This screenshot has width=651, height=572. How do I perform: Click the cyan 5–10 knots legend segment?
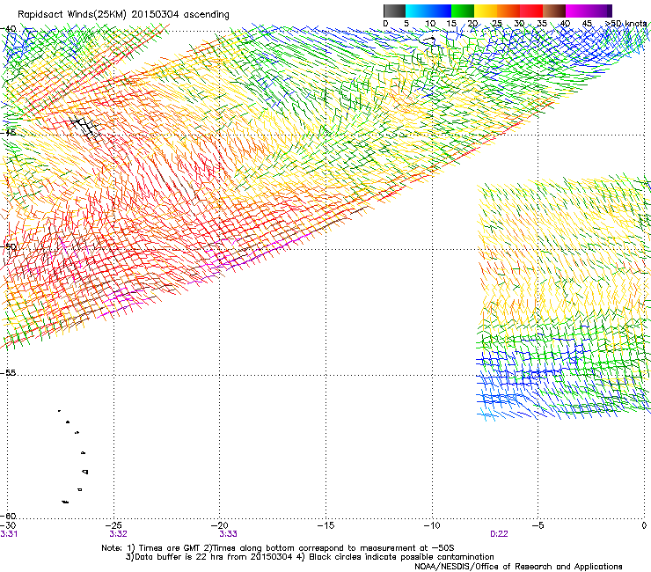tap(416, 11)
